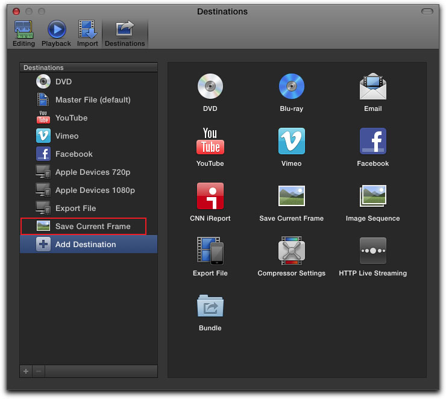Click the Vimeo icon in grid
Viewport: 446px width, 399px height.
pos(291,142)
